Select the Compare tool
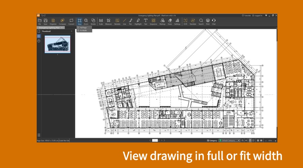This screenshot has height=168, width=303. pyautogui.click(x=62, y=22)
